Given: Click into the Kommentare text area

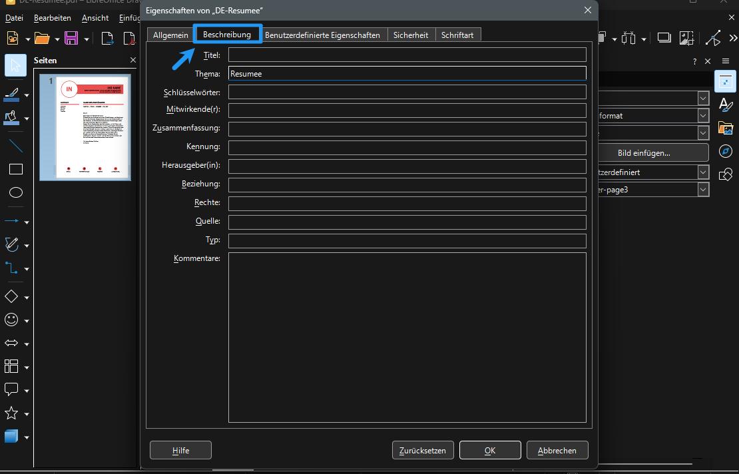Looking at the screenshot, I should click(407, 338).
